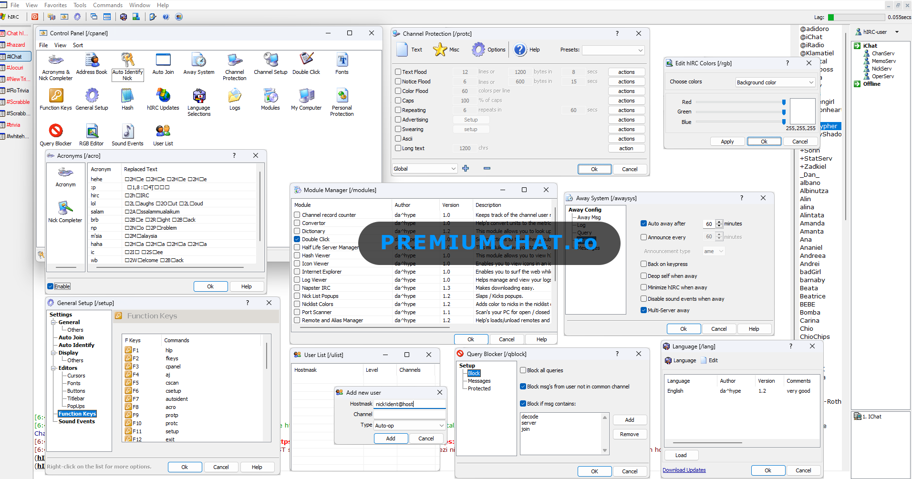The width and height of the screenshot is (912, 479).
Task: Click the Download Updates link
Action: pyautogui.click(x=684, y=470)
